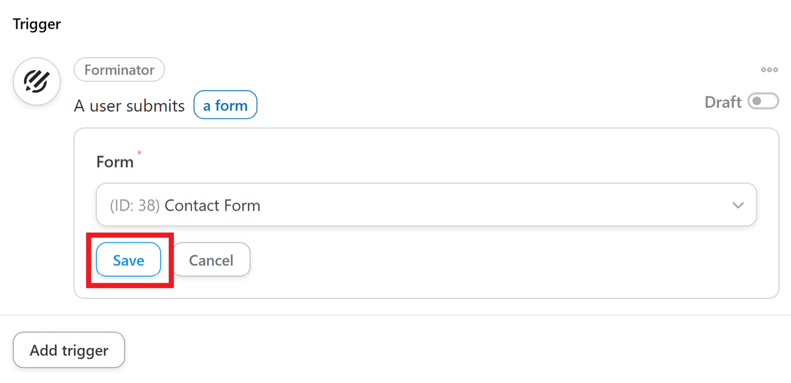
Task: Save the trigger settings
Action: [128, 260]
